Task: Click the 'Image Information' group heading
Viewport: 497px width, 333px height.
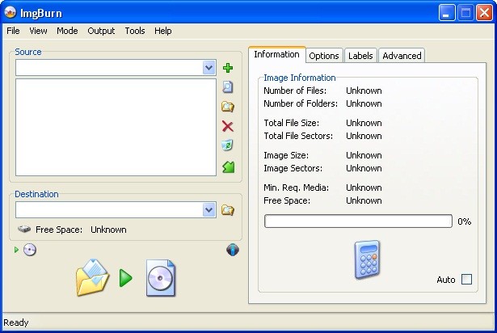Action: pos(300,78)
